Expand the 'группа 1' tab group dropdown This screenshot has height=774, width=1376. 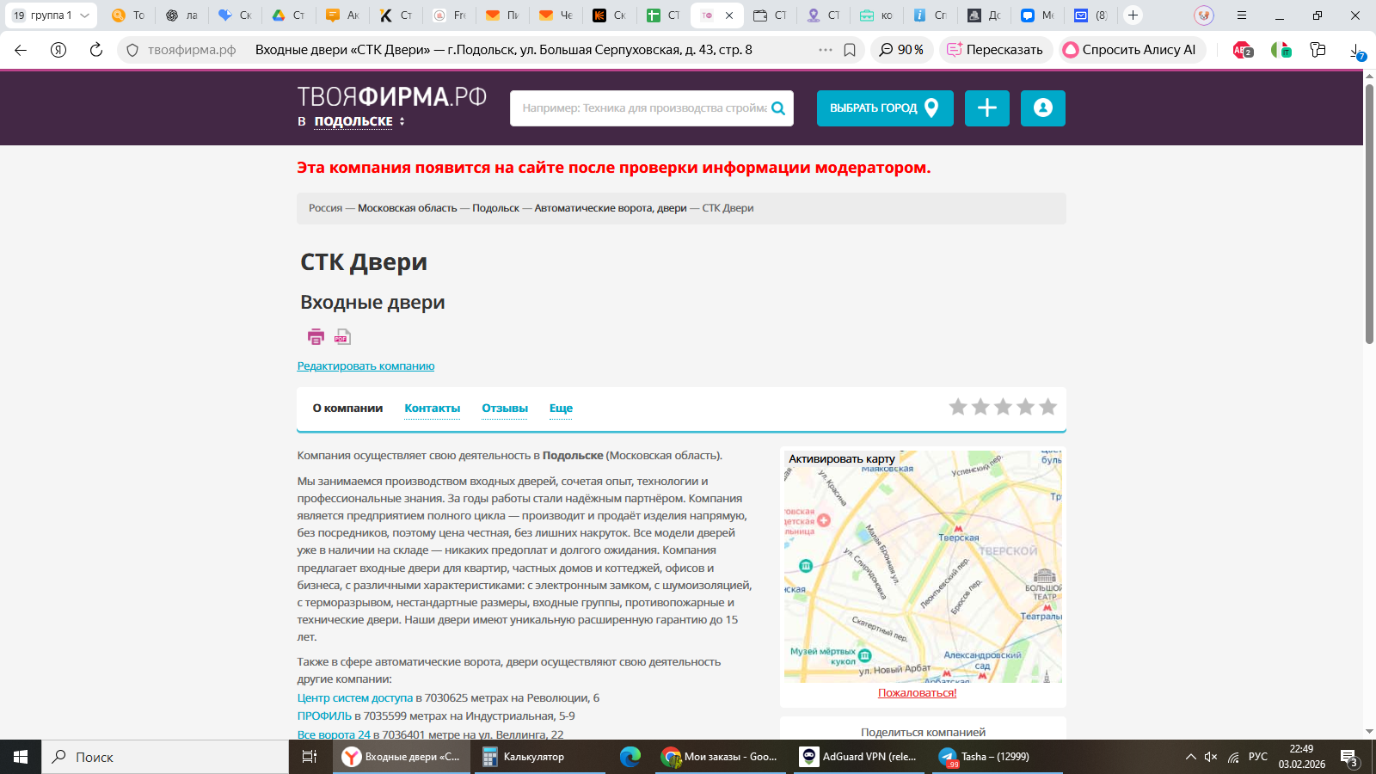tap(84, 15)
